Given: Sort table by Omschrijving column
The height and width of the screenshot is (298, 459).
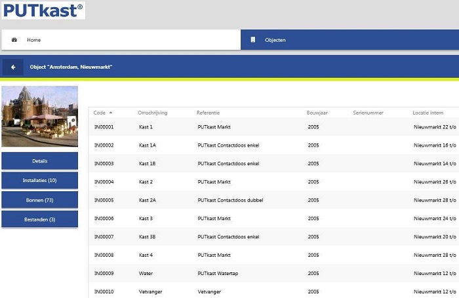Looking at the screenshot, I should pyautogui.click(x=152, y=113).
